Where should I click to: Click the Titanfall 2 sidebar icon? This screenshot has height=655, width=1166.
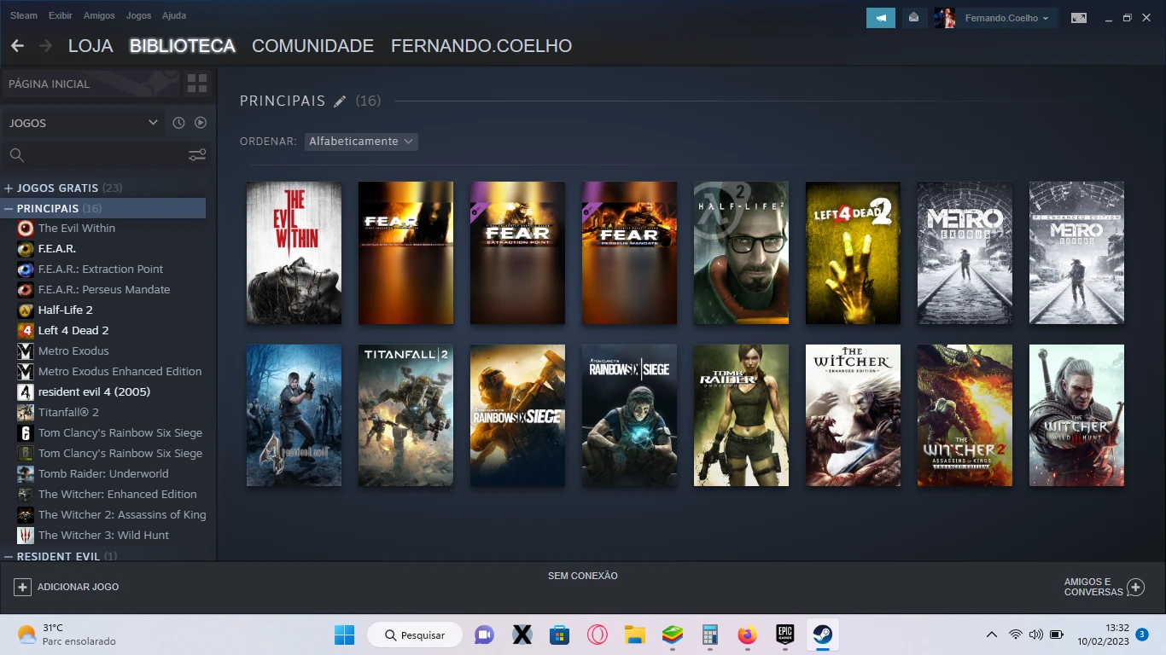(26, 412)
